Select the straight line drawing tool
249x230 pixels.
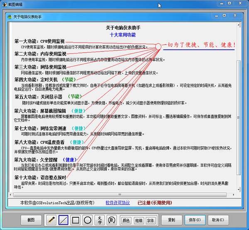pyautogui.click(x=63, y=220)
